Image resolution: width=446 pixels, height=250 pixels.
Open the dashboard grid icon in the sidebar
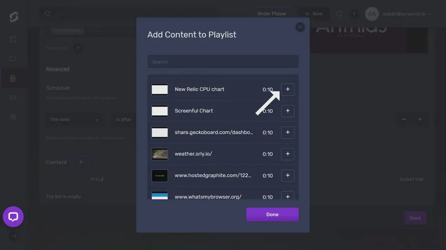13,39
